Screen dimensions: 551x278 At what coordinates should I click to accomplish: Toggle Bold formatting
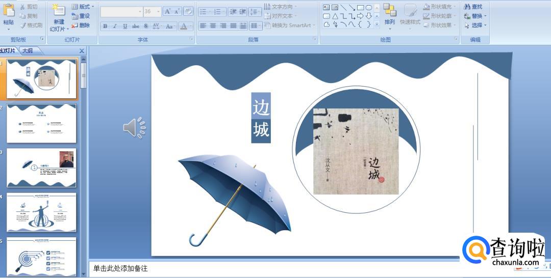105,26
